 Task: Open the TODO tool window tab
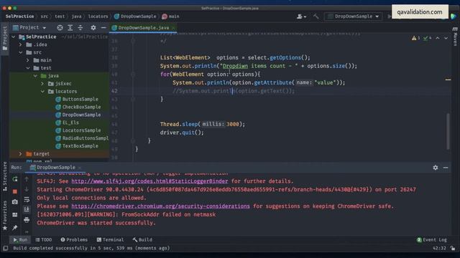[x=43, y=239]
